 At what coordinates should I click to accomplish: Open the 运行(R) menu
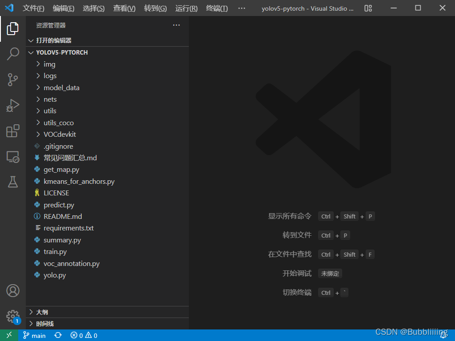186,8
